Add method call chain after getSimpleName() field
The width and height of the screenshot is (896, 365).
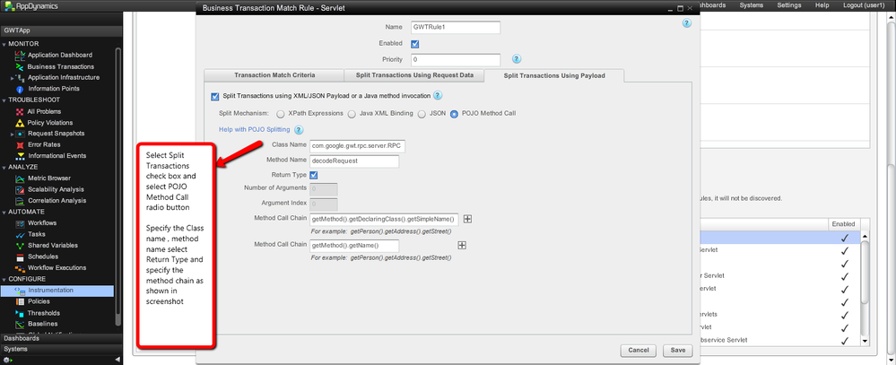coord(467,219)
